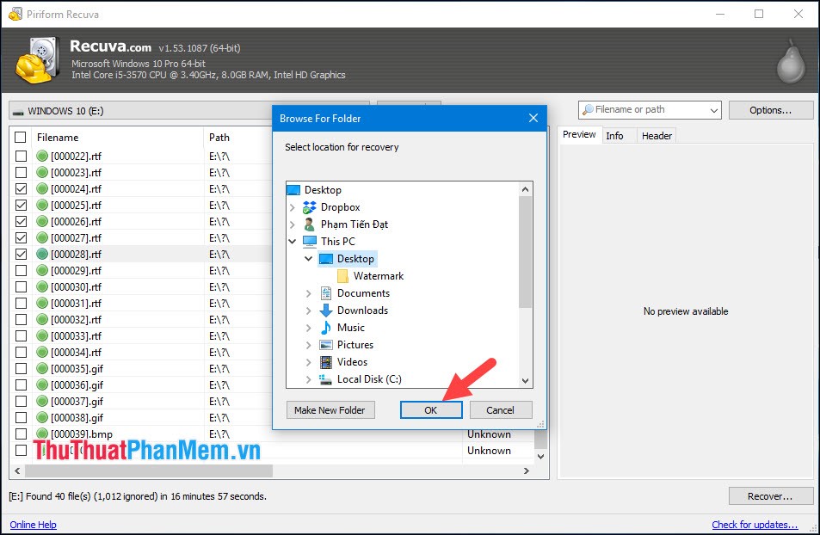820x535 pixels.
Task: Check the box for [000023].rtf
Action: tap(21, 172)
